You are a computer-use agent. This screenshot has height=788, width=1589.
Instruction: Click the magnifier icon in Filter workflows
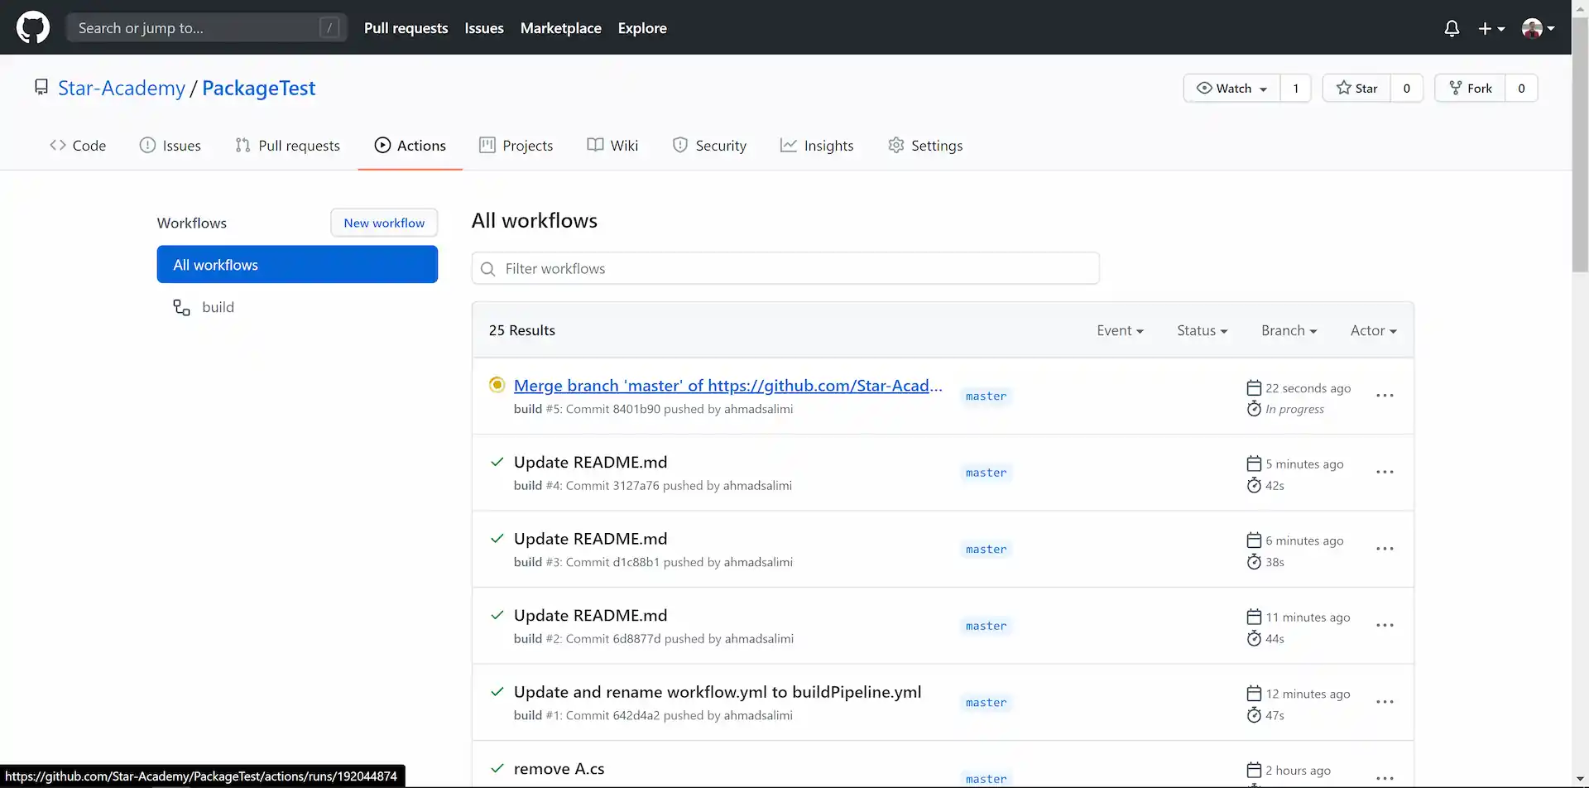(x=488, y=269)
